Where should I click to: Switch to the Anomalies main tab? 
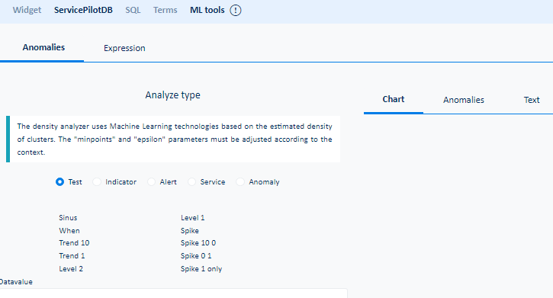tap(43, 47)
